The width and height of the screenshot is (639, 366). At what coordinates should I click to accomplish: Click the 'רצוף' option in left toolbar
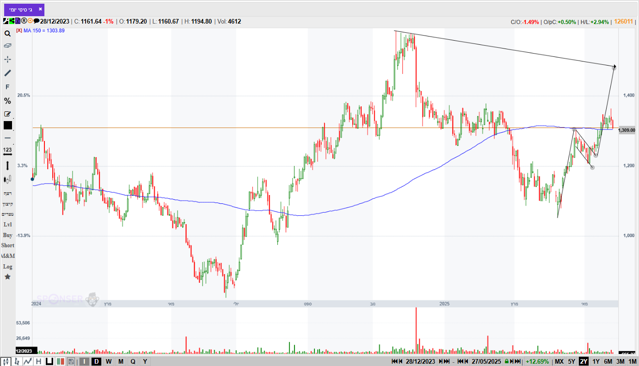pyautogui.click(x=7, y=193)
